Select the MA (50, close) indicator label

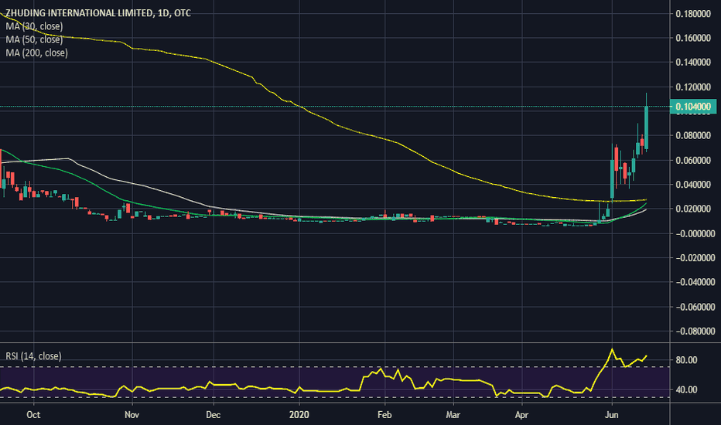coord(34,39)
